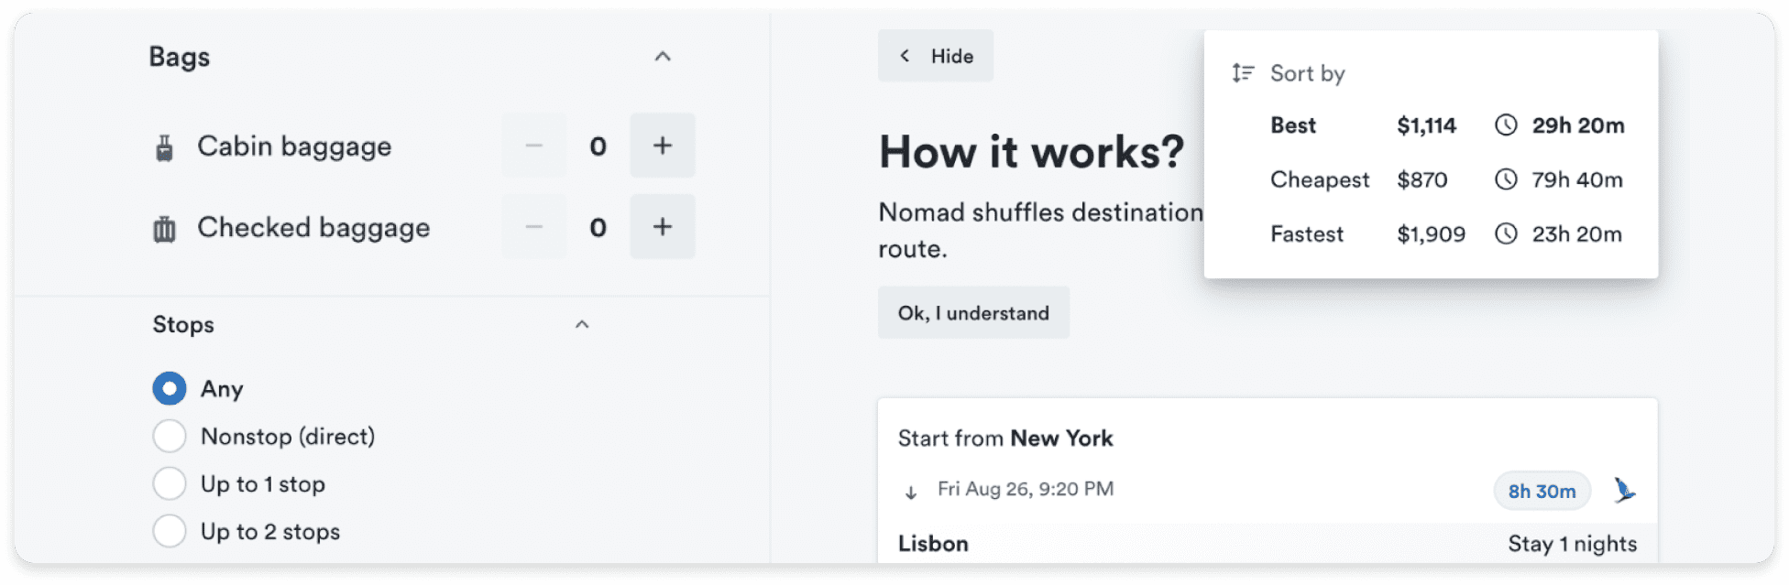Click the 8h 30m duration badge
1789x585 pixels.
(x=1542, y=492)
